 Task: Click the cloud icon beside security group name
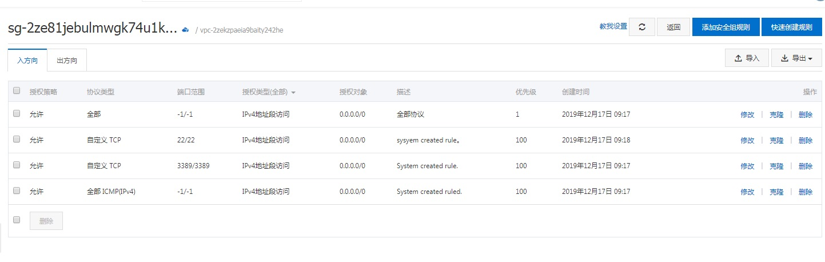185,29
